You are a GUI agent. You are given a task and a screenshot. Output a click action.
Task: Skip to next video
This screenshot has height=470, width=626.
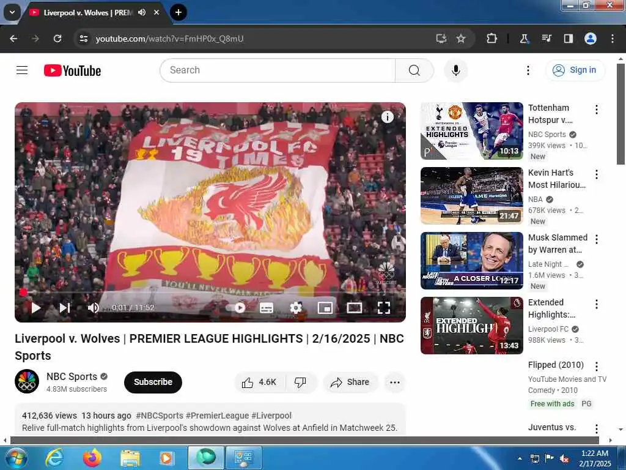[x=65, y=308]
